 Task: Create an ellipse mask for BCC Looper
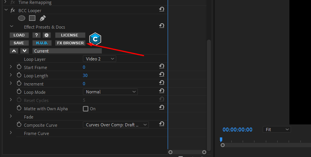tap(22, 18)
